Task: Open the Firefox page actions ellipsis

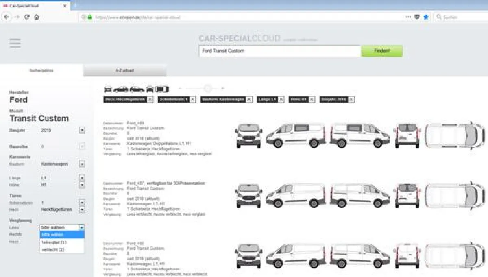Action: 408,17
